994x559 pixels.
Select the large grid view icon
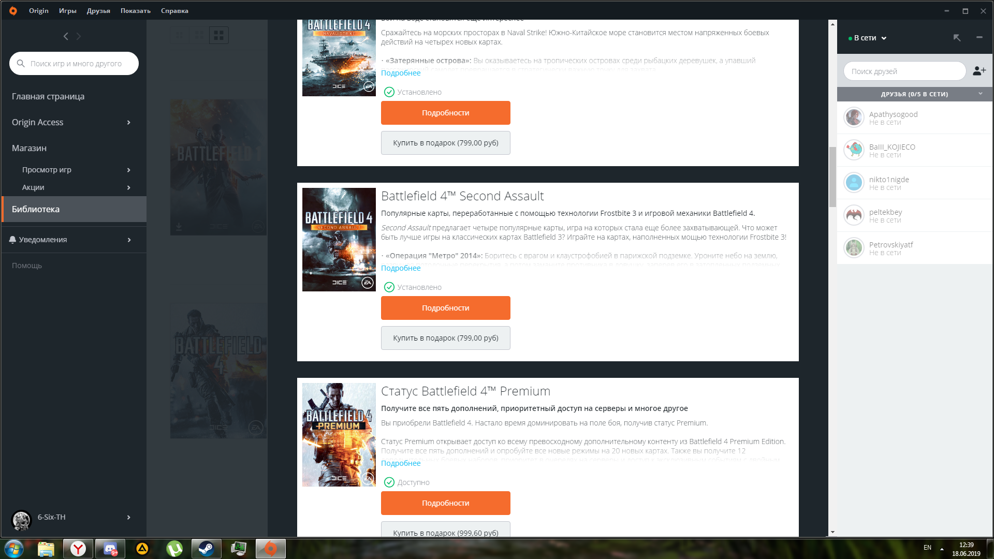(x=218, y=35)
